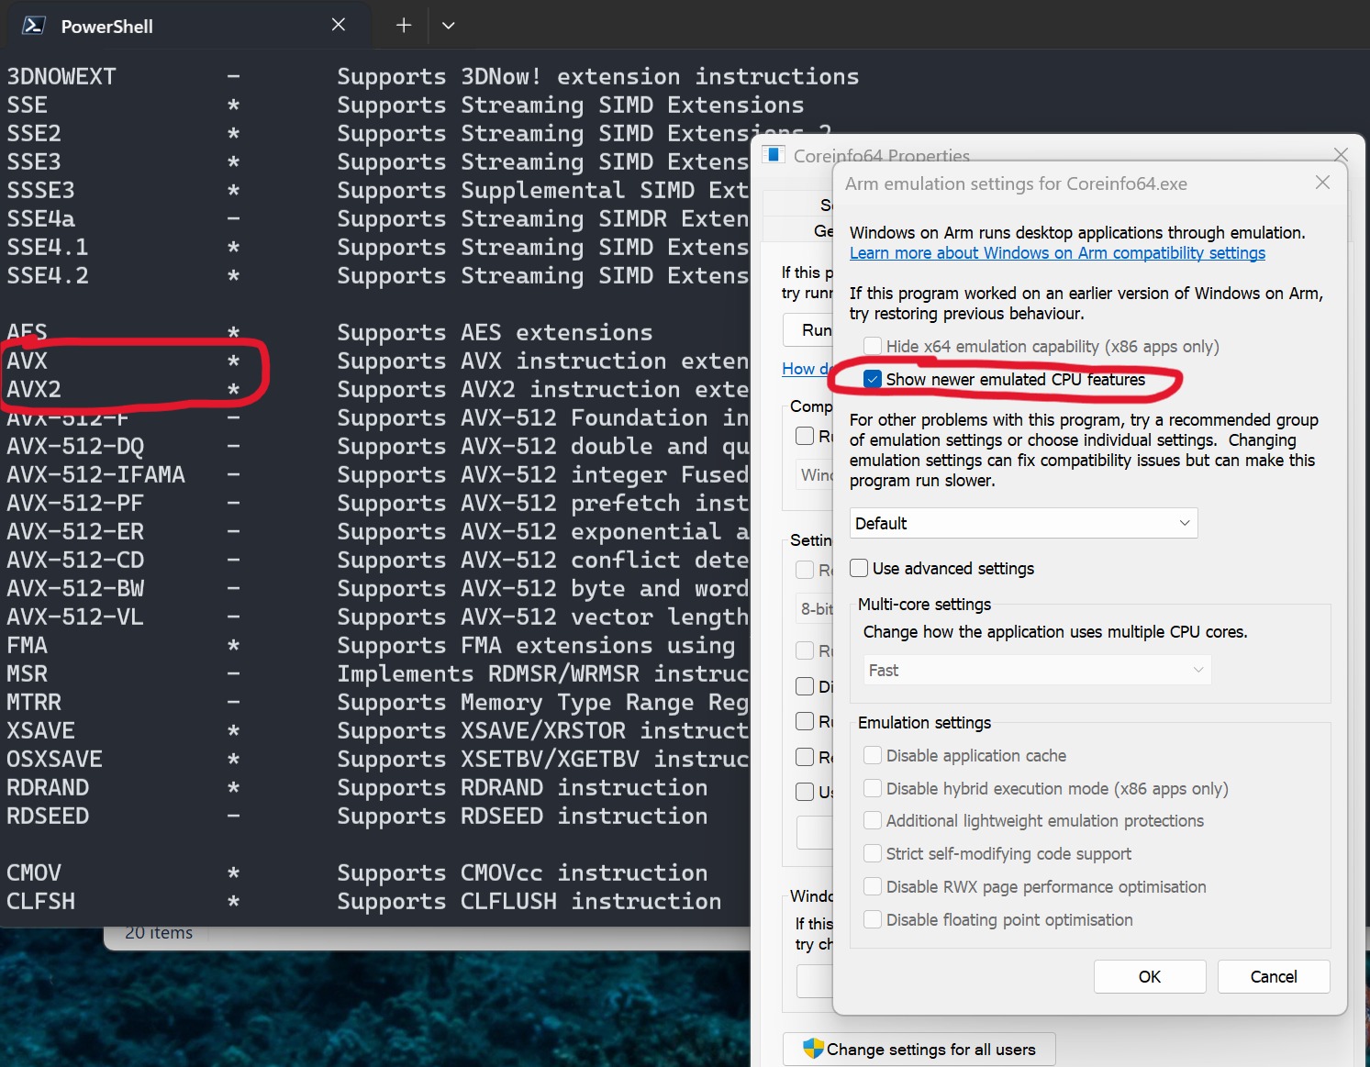Enable Strict self-modifying code support
Screen dimensions: 1370x1067
(x=872, y=853)
